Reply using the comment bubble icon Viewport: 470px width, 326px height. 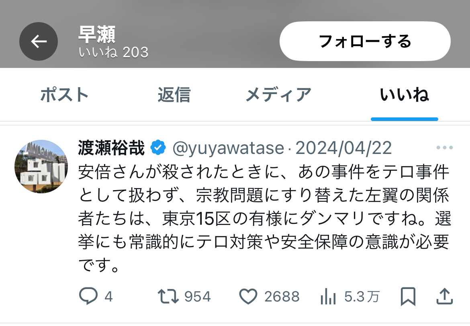[x=88, y=296]
